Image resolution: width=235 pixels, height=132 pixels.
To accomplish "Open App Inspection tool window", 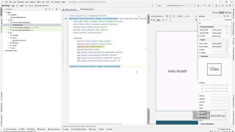I will tap(54, 129).
